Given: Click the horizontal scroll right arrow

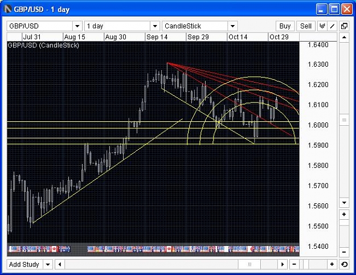Looking at the screenshot, I should pyautogui.click(x=283, y=264).
